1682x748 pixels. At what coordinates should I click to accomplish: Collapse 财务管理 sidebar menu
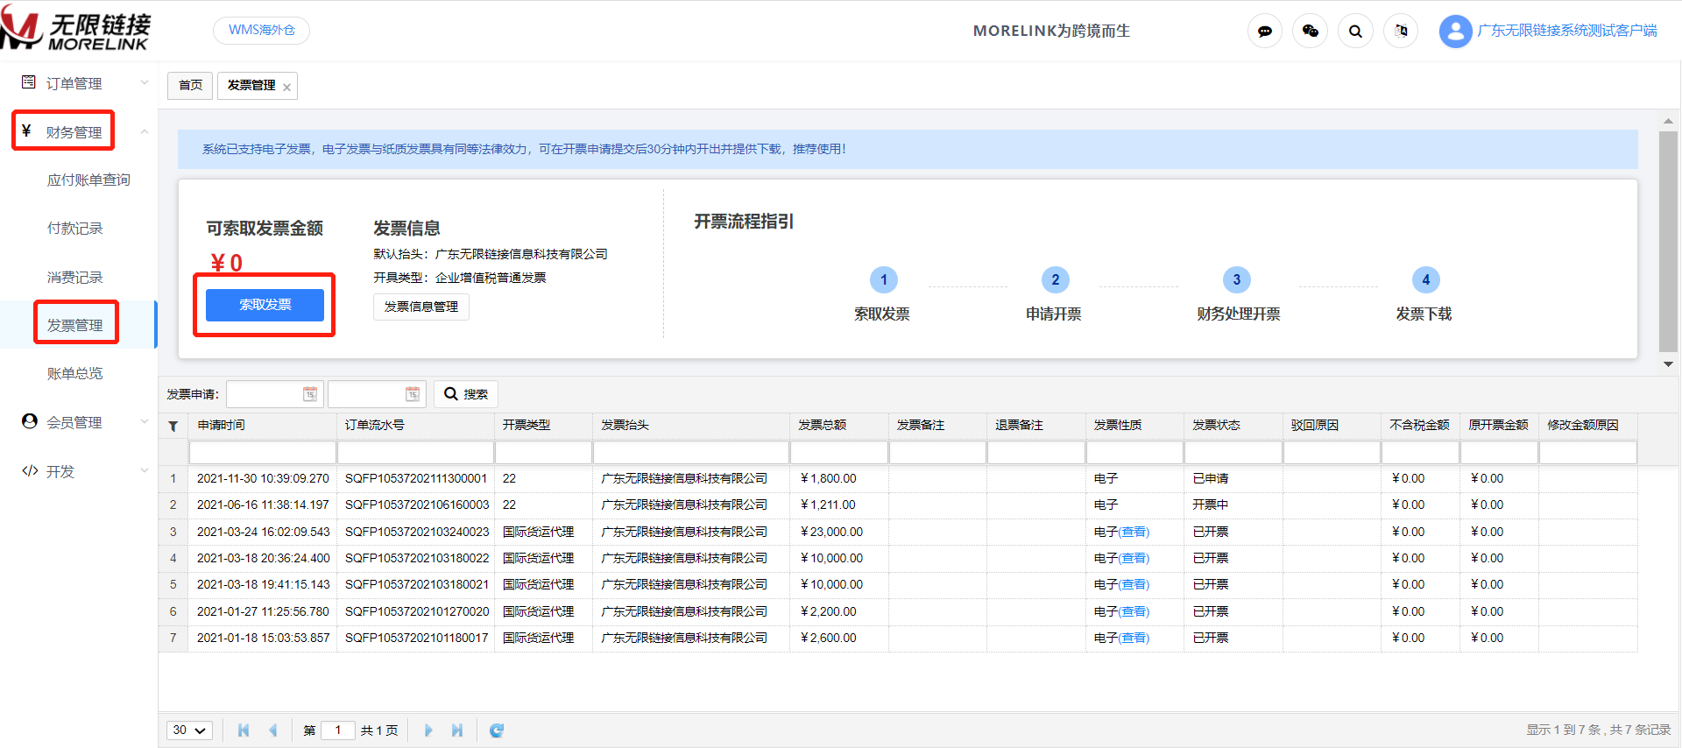tap(79, 132)
